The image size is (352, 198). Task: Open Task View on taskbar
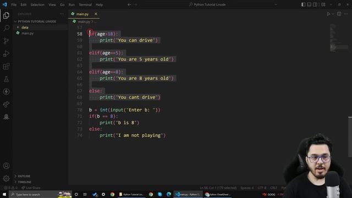point(85,194)
